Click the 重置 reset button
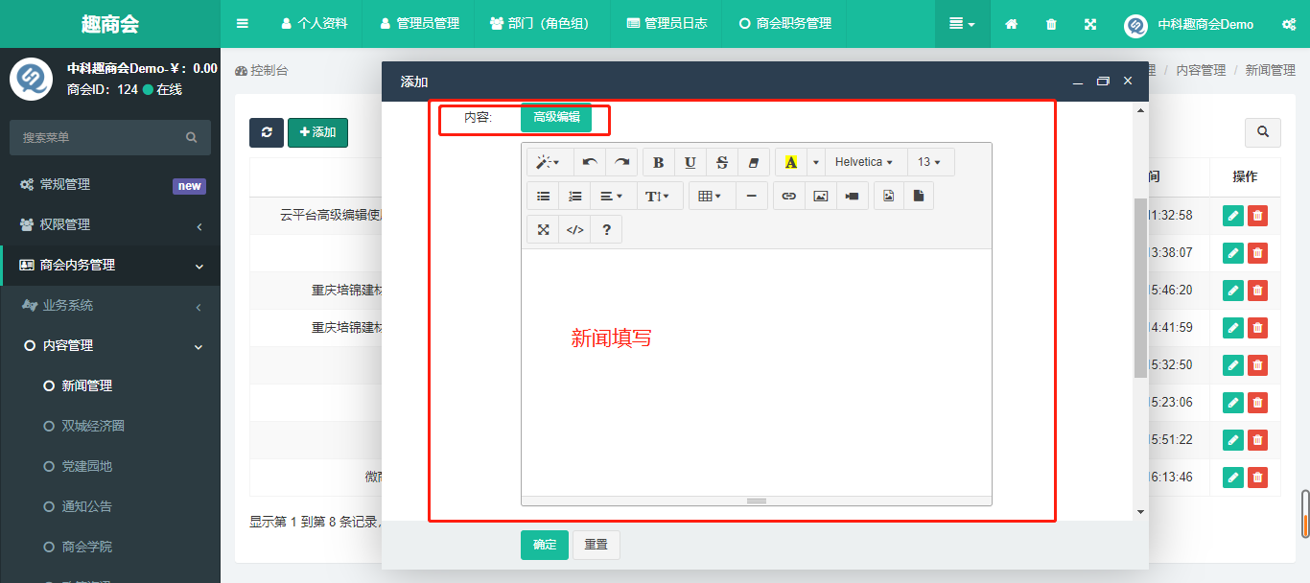The width and height of the screenshot is (1310, 583). click(x=597, y=545)
